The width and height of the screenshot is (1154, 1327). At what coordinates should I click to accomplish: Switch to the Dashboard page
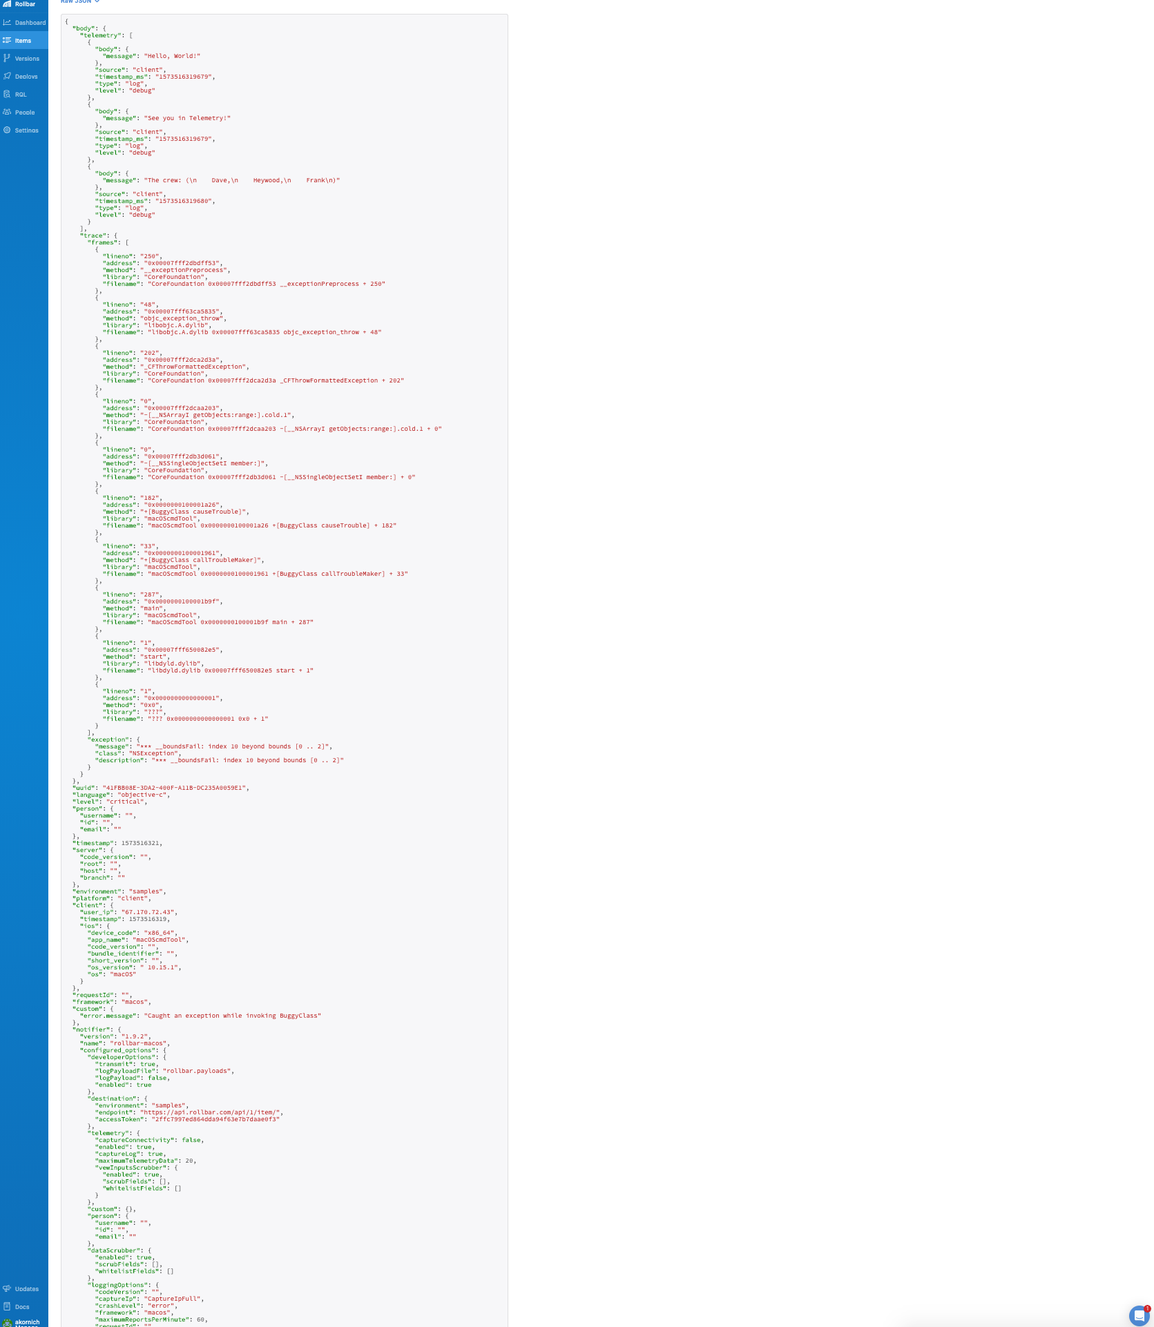coord(28,22)
